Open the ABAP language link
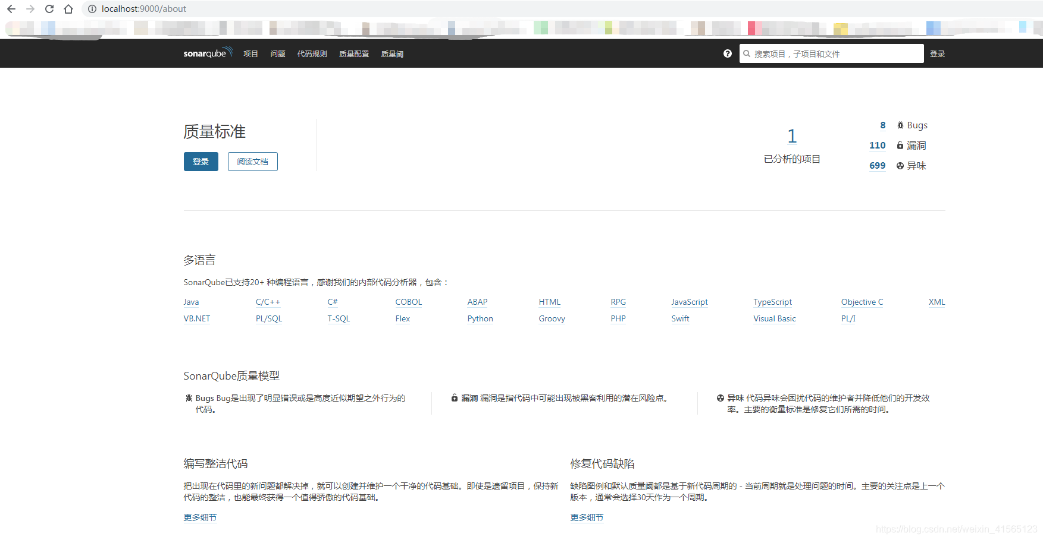The height and width of the screenshot is (540, 1043). 477,302
